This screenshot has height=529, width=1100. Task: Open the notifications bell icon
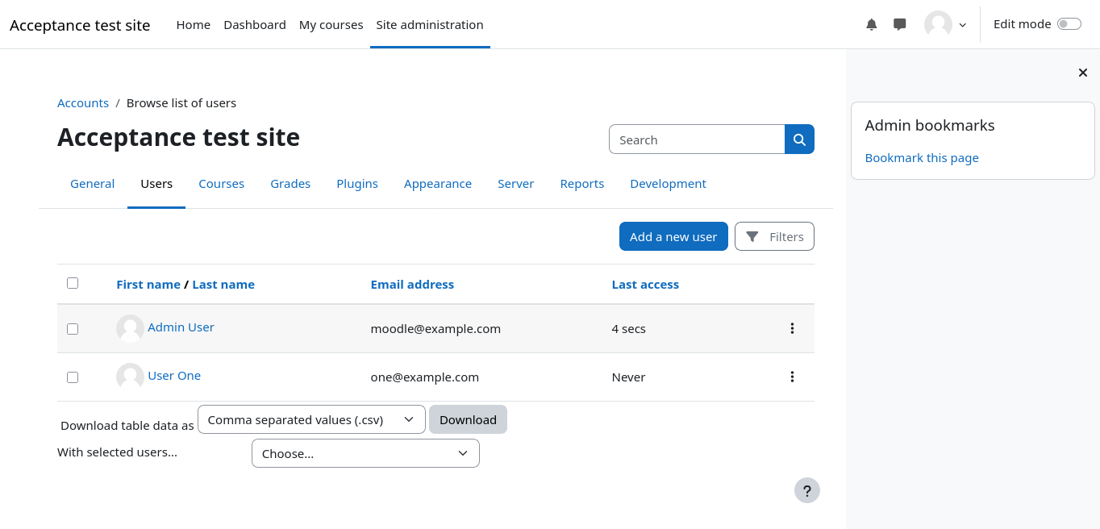(x=871, y=24)
